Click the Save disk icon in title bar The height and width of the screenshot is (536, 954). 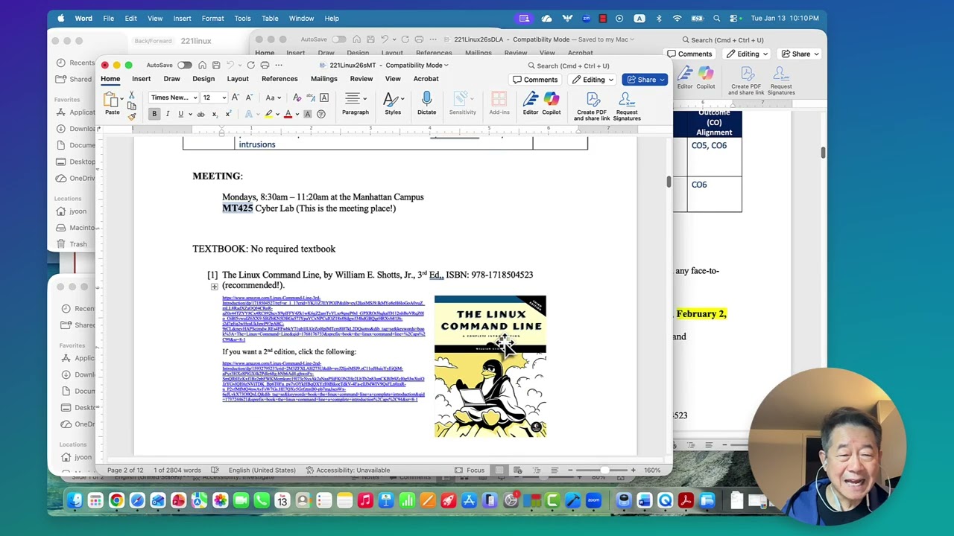tap(216, 66)
